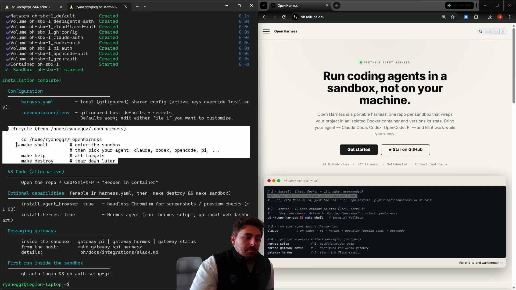
Task: Click 'make shell' in terminal output
Action: click(x=35, y=145)
